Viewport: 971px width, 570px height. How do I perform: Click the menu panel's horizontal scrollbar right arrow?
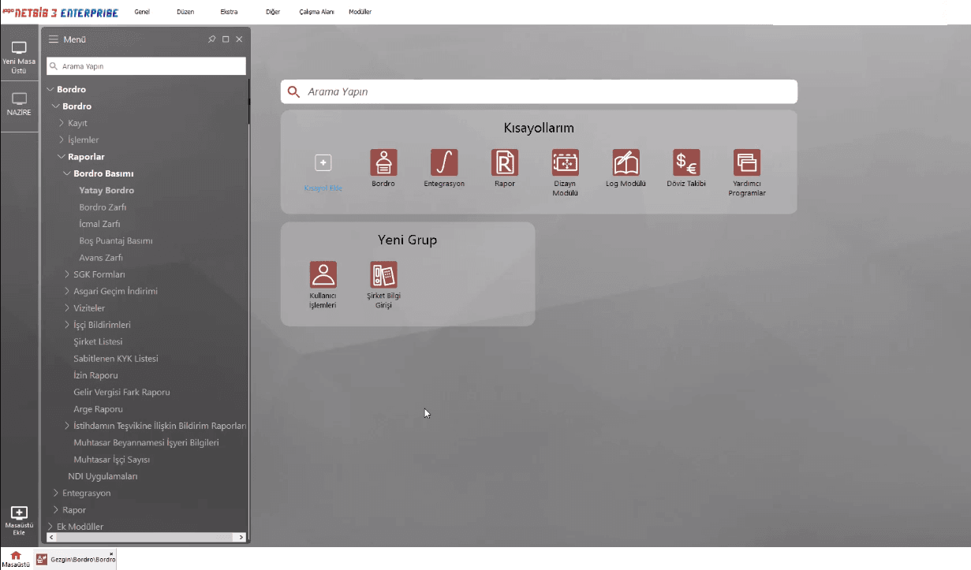coord(242,537)
